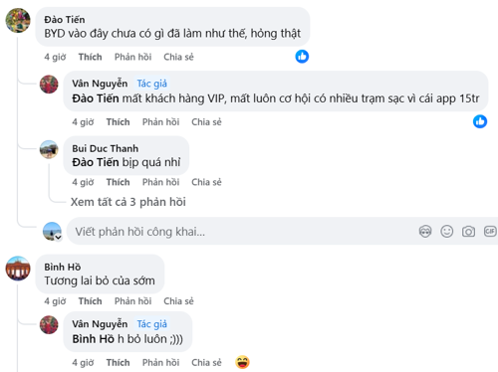Reply to Bình Hồ's comment
Screen dimensions: 498x372
pyautogui.click(x=132, y=301)
